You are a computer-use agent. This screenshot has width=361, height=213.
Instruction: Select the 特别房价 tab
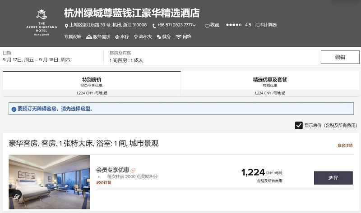pos(92,84)
